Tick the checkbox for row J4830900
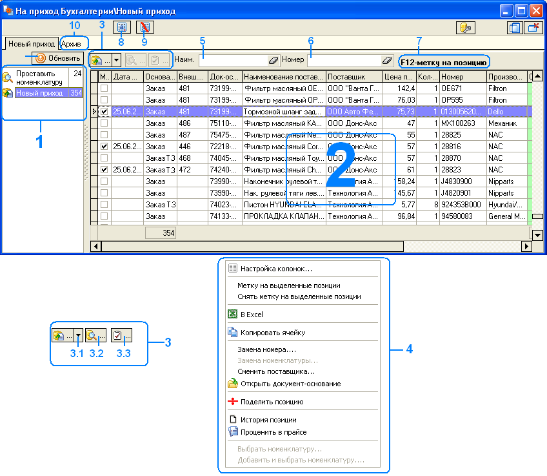Image resolution: width=547 pixels, height=476 pixels. (104, 181)
